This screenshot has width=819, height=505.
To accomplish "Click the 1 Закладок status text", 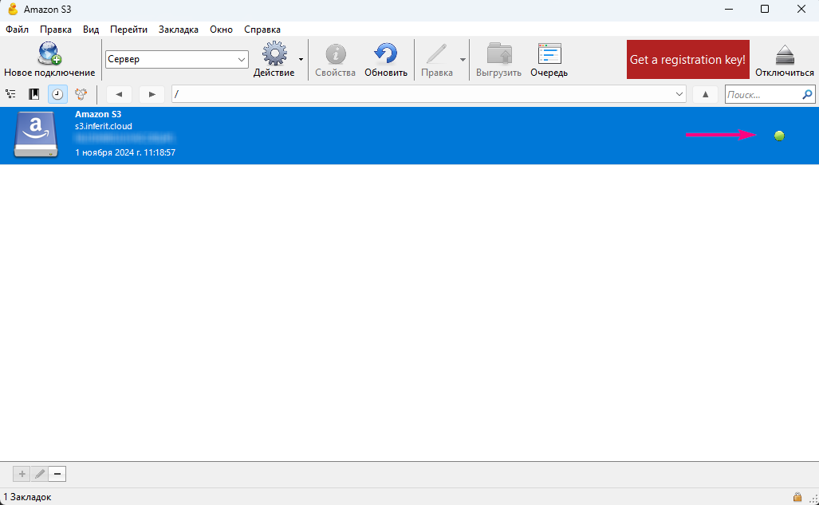I will coord(27,497).
